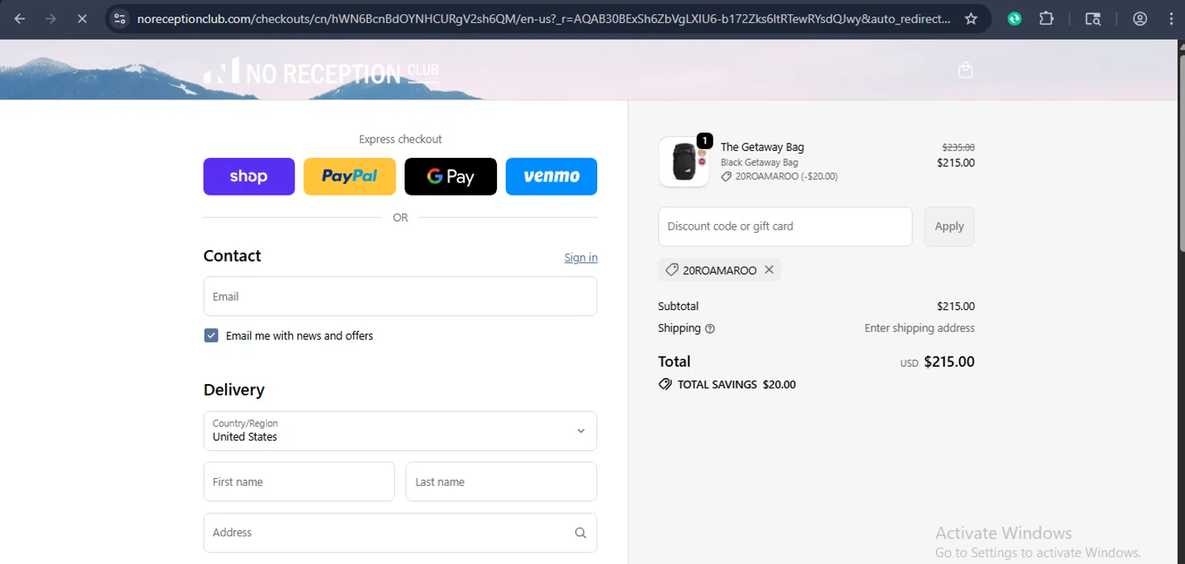
Task: Go back in browser history
Action: 20,19
